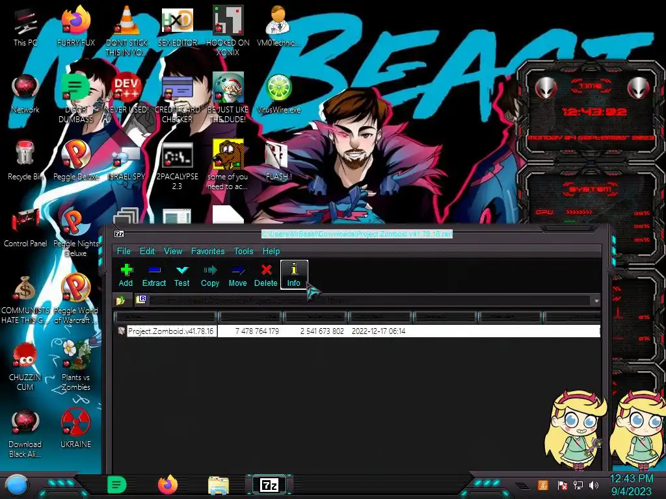Open the green chat app on taskbar

coord(117,485)
